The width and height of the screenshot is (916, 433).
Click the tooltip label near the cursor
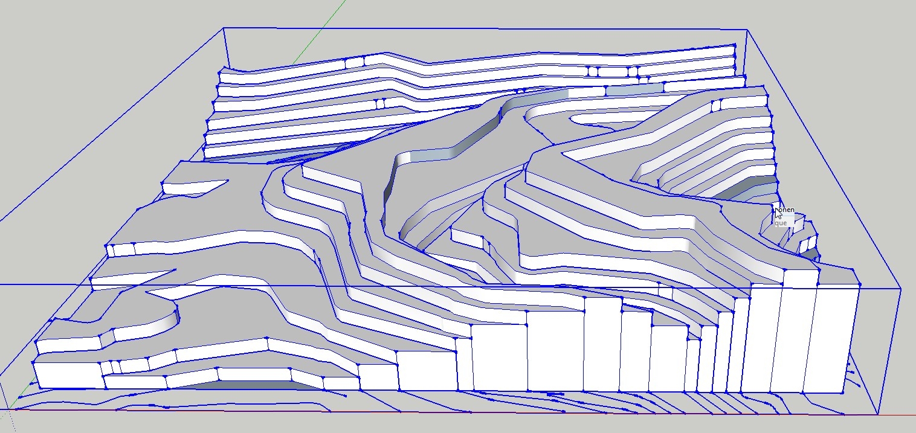pos(784,216)
